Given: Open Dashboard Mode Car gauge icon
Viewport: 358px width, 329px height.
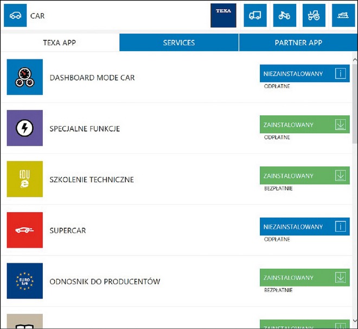Looking at the screenshot, I should pos(25,77).
